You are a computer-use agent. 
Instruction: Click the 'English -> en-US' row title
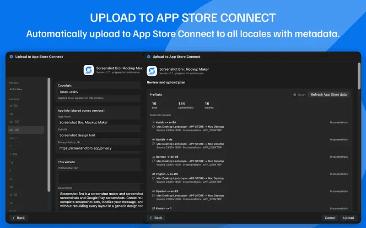click(167, 174)
